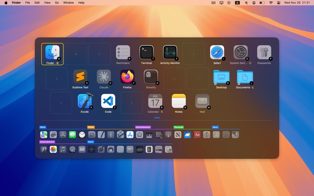Click the empty U slot
The width and height of the screenshot is (314, 196).
click(194, 54)
